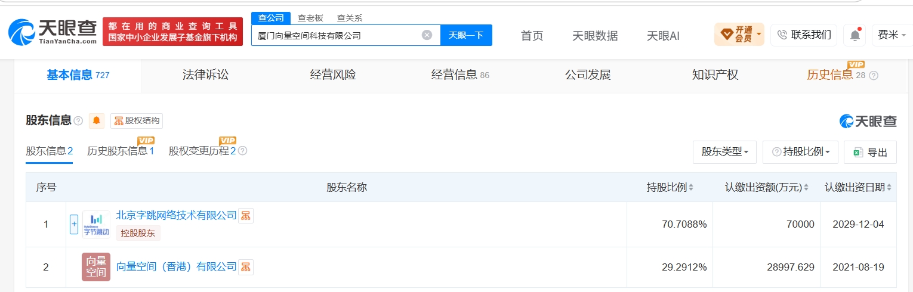Open the 持股比例 filter dropdown
The height and width of the screenshot is (292, 913).
[801, 152]
